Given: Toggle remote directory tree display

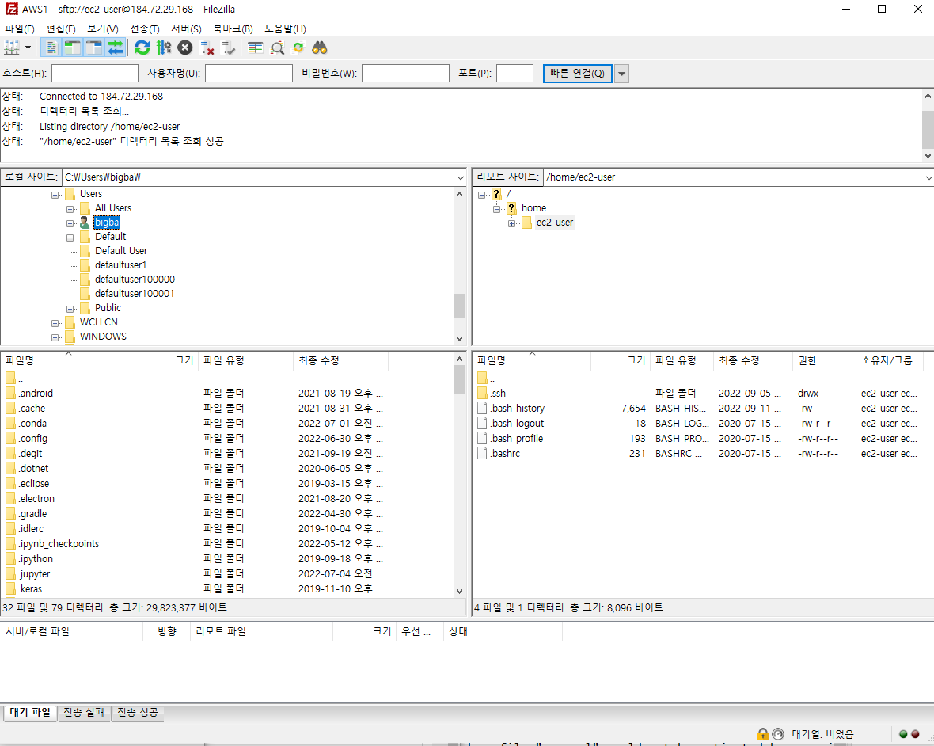Looking at the screenshot, I should click(94, 48).
